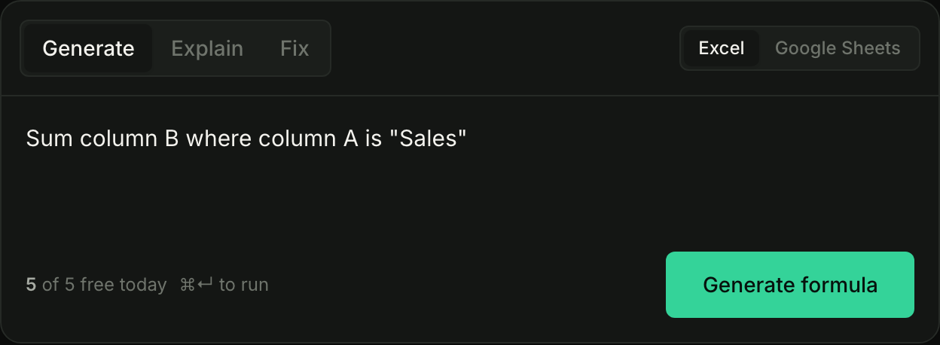The height and width of the screenshot is (345, 940).
Task: Click the word "Sum" in the prompt
Action: [45, 139]
